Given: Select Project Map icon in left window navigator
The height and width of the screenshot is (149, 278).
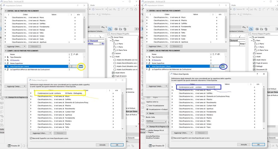Looking at the screenshot, I should pyautogui.click(x=110, y=29).
